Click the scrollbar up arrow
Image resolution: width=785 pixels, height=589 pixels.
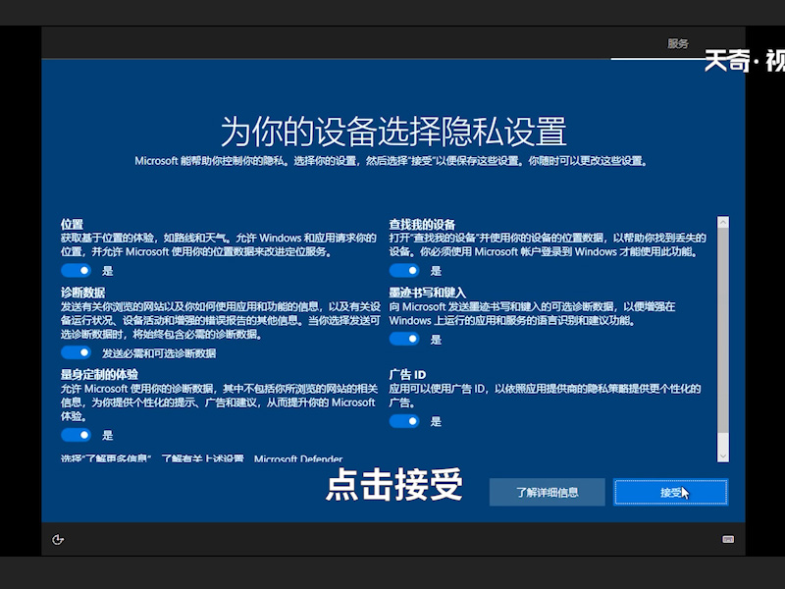pyautogui.click(x=723, y=222)
